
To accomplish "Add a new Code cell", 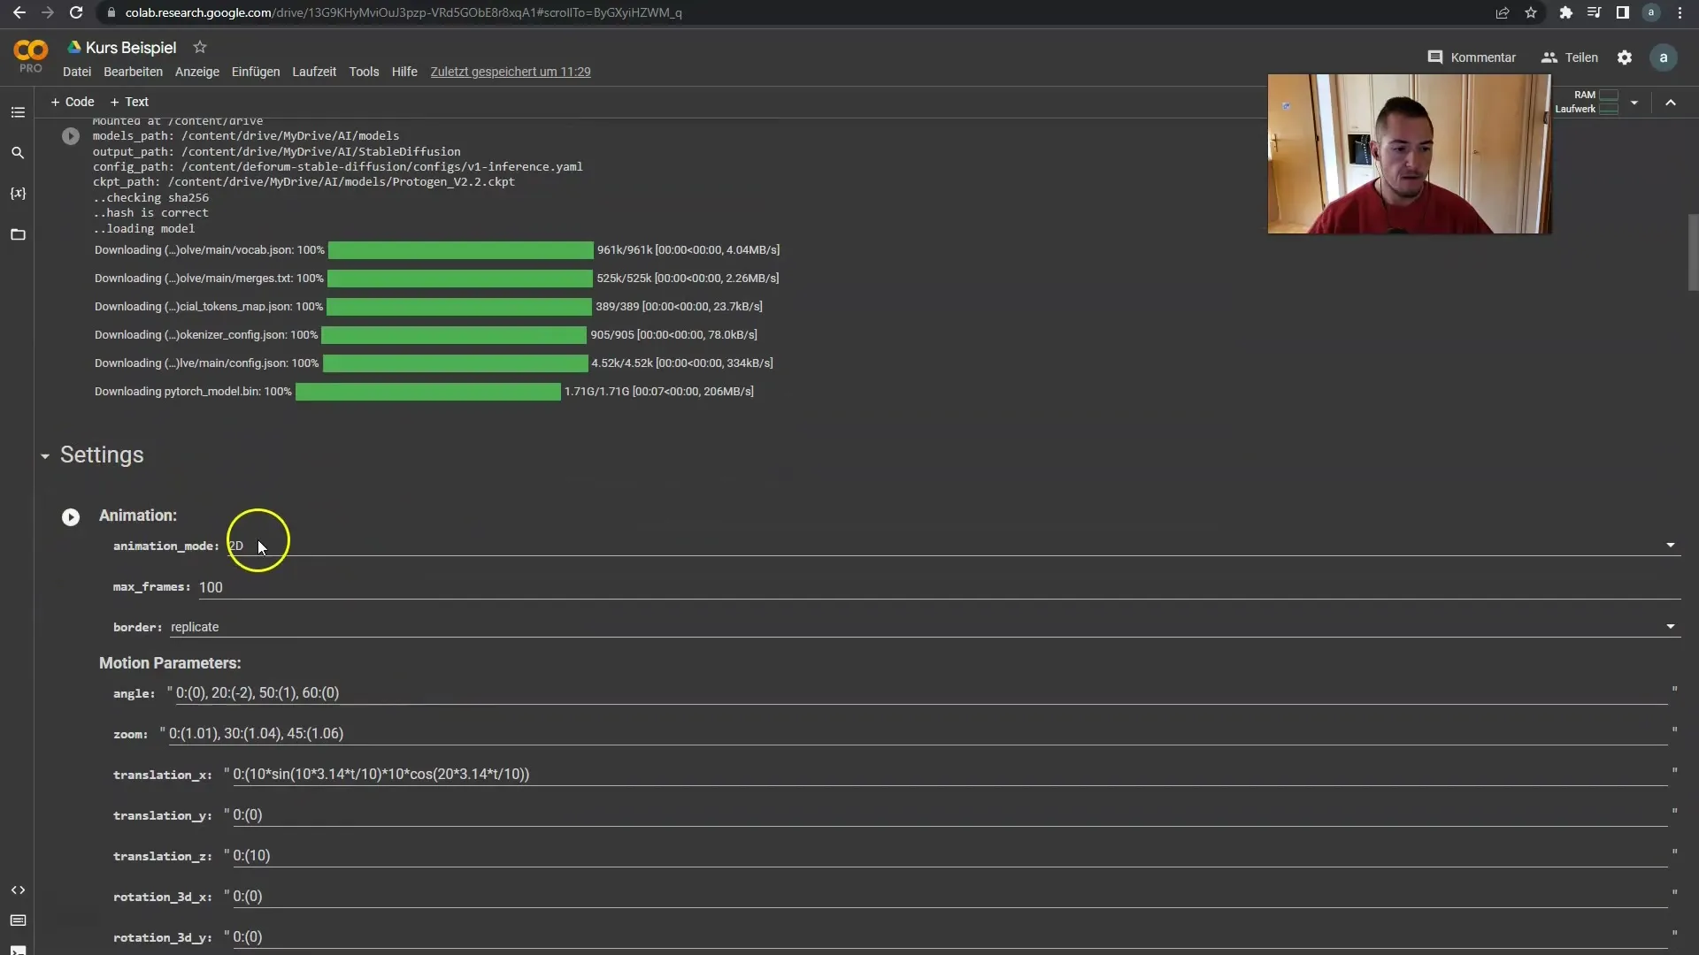I will click(73, 102).
